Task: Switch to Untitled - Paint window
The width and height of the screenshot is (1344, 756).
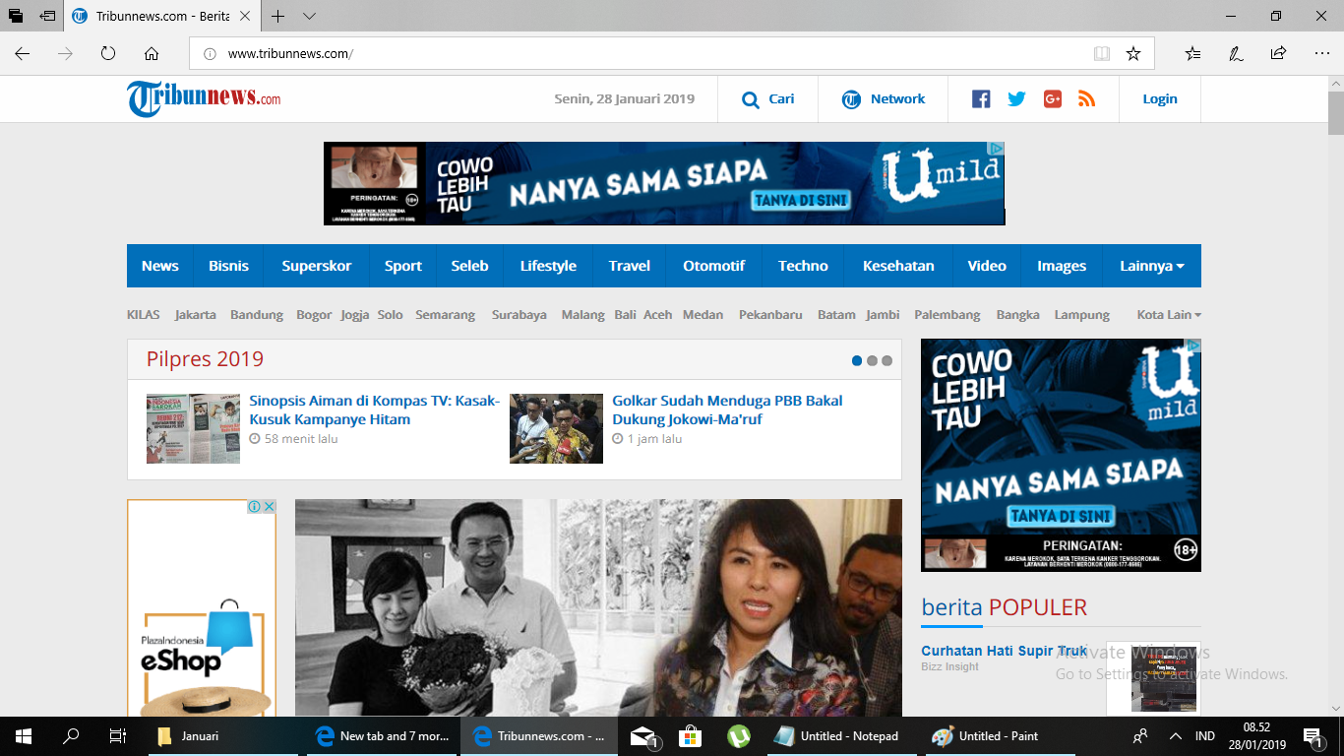Action: (x=1001, y=735)
